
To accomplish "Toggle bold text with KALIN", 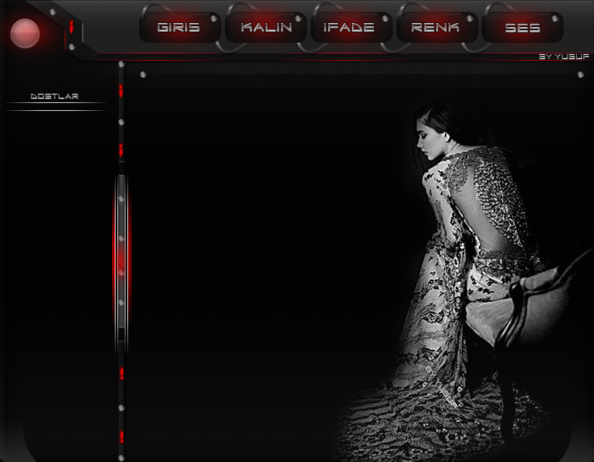I will pos(266,28).
